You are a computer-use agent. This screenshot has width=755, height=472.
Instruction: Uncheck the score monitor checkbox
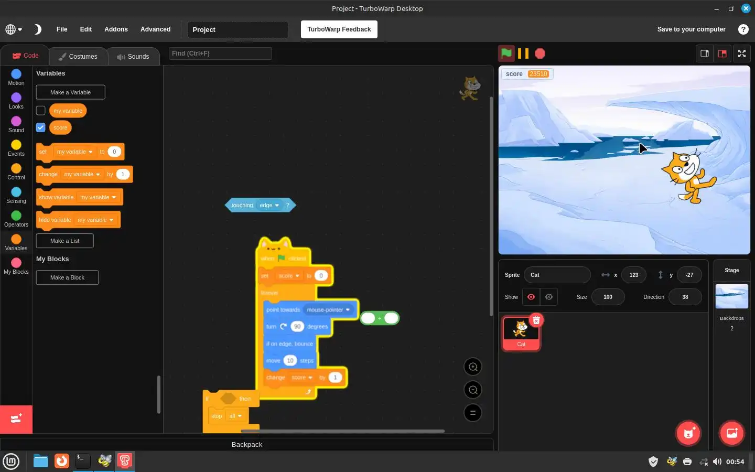[x=40, y=127]
